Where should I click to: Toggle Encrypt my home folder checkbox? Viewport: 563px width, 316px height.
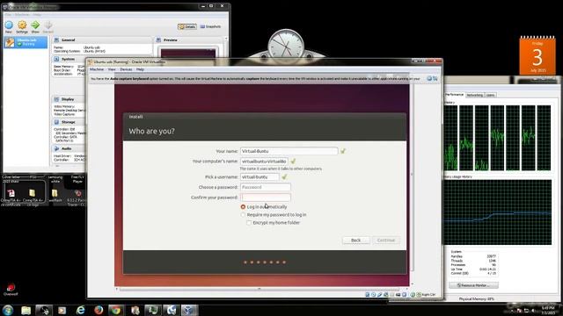point(249,223)
